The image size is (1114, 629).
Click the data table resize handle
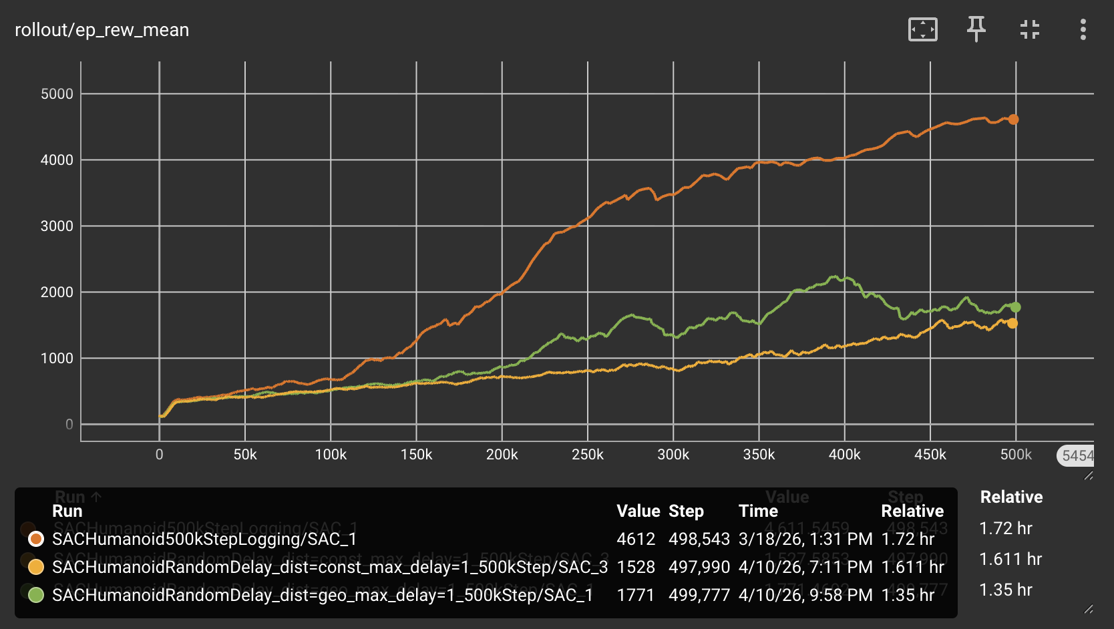[x=1089, y=609]
